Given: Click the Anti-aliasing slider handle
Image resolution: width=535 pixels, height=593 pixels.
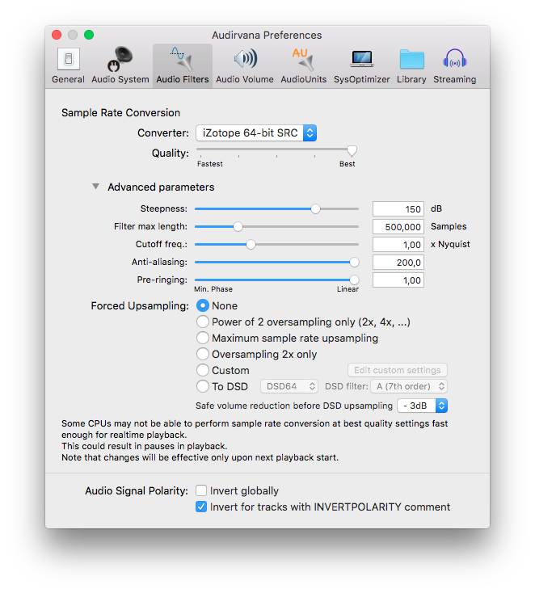Looking at the screenshot, I should 354,262.
